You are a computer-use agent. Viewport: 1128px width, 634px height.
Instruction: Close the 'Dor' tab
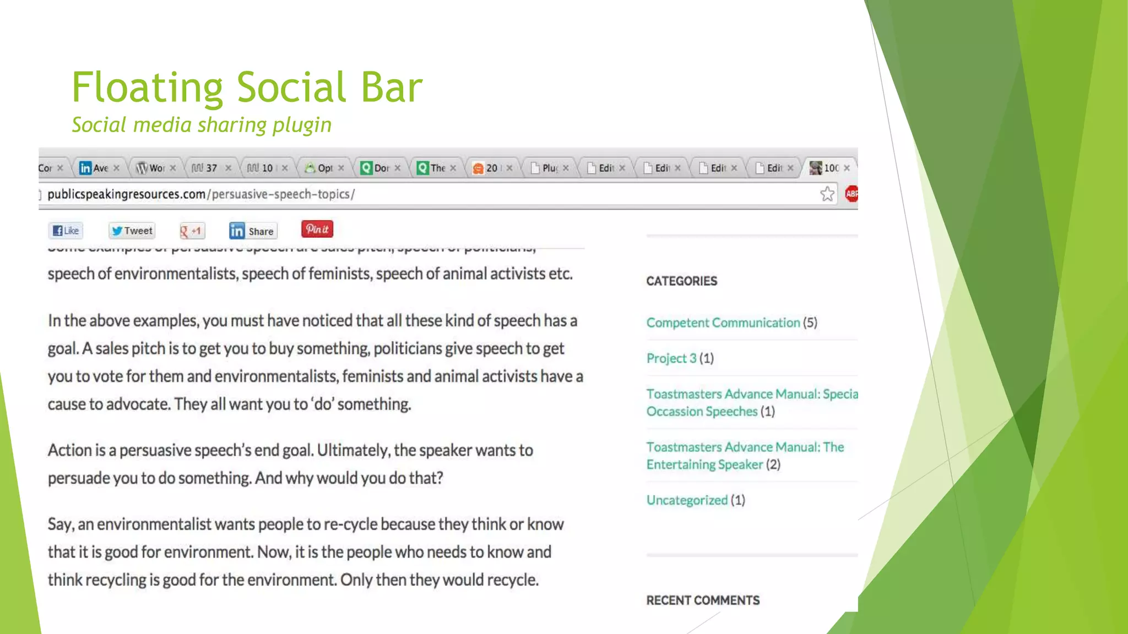coord(398,168)
